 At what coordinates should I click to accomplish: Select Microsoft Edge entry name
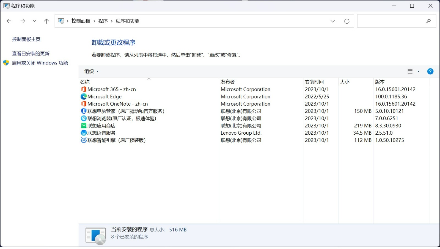(x=105, y=97)
